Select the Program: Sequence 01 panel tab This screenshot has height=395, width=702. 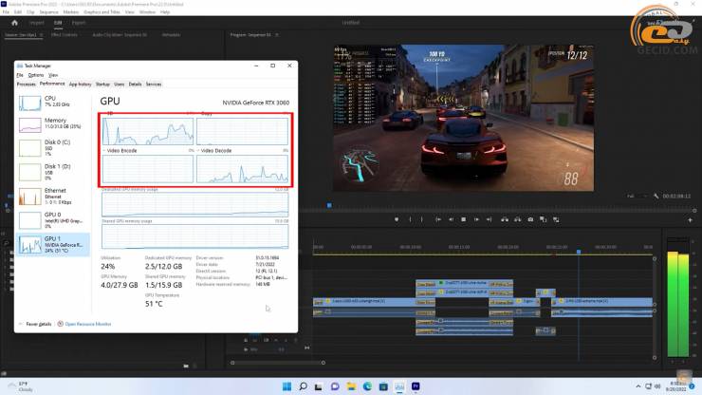coord(250,34)
